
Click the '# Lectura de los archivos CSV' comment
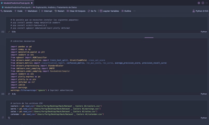click(27, 103)
